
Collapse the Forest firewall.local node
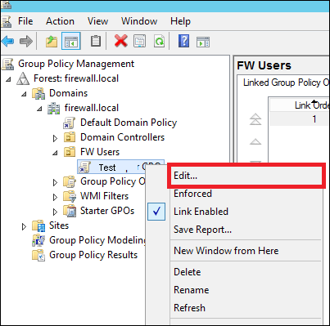coord(9,79)
